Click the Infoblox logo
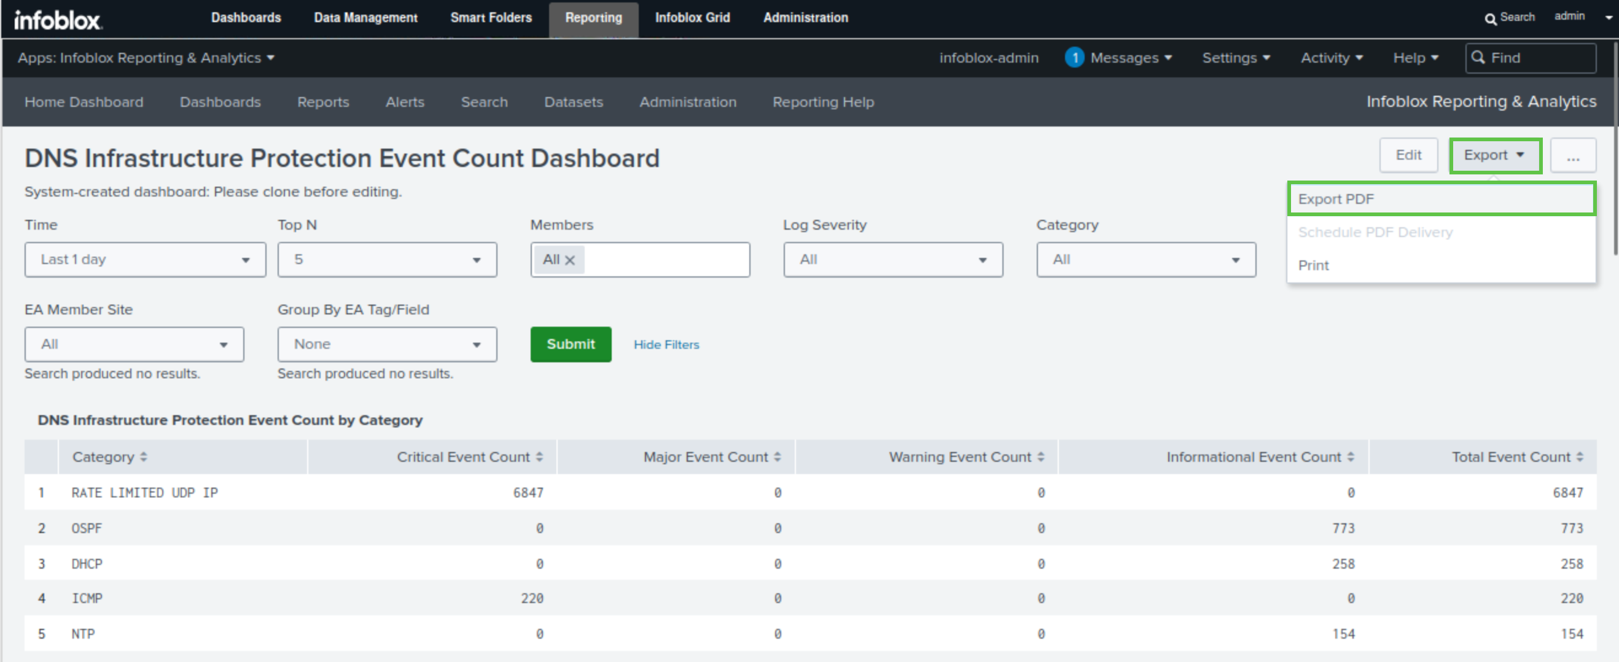 [x=58, y=20]
